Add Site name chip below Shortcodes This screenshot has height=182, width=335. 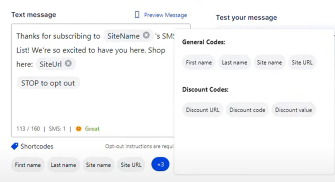coord(98,165)
